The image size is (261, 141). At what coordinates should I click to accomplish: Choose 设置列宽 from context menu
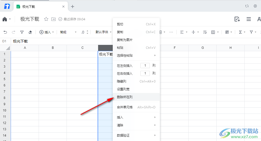[x=136, y=89]
